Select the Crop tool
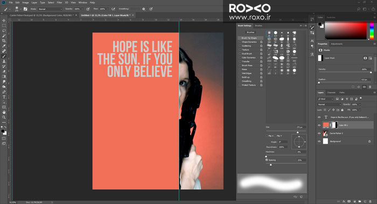 (4, 41)
